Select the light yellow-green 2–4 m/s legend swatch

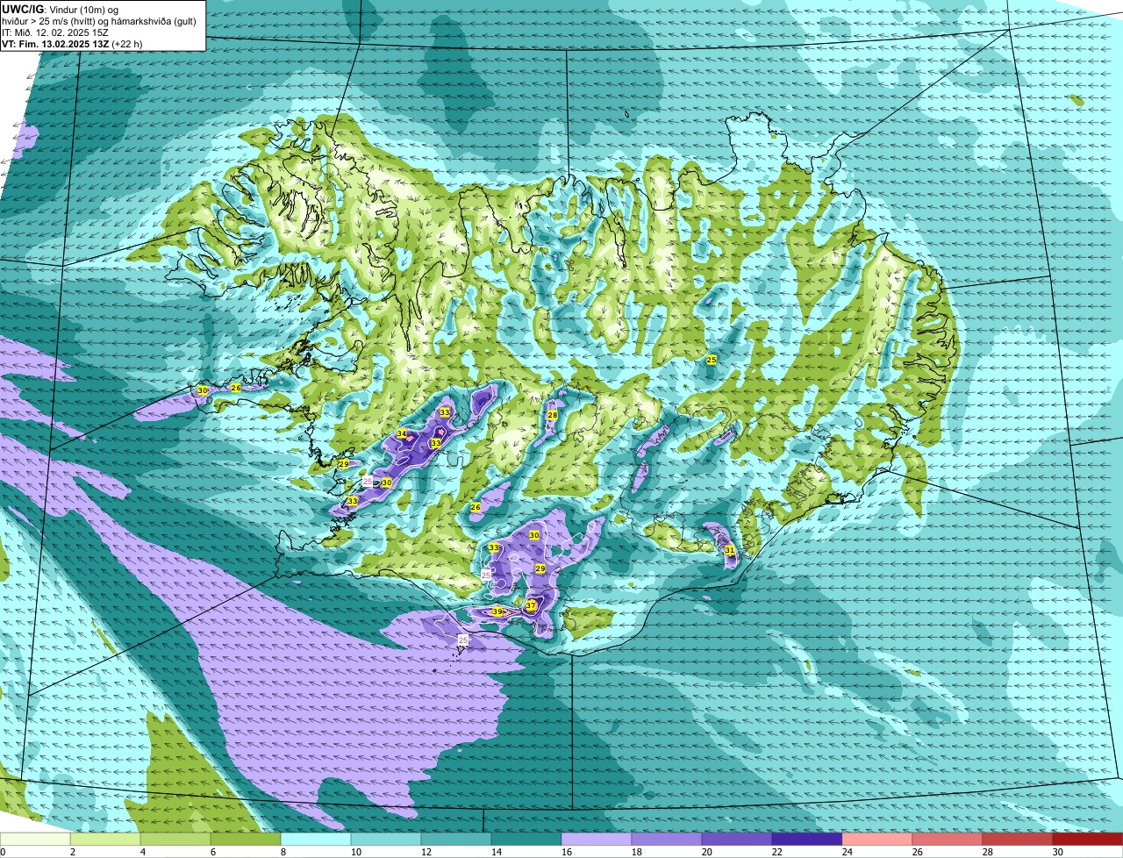click(105, 840)
